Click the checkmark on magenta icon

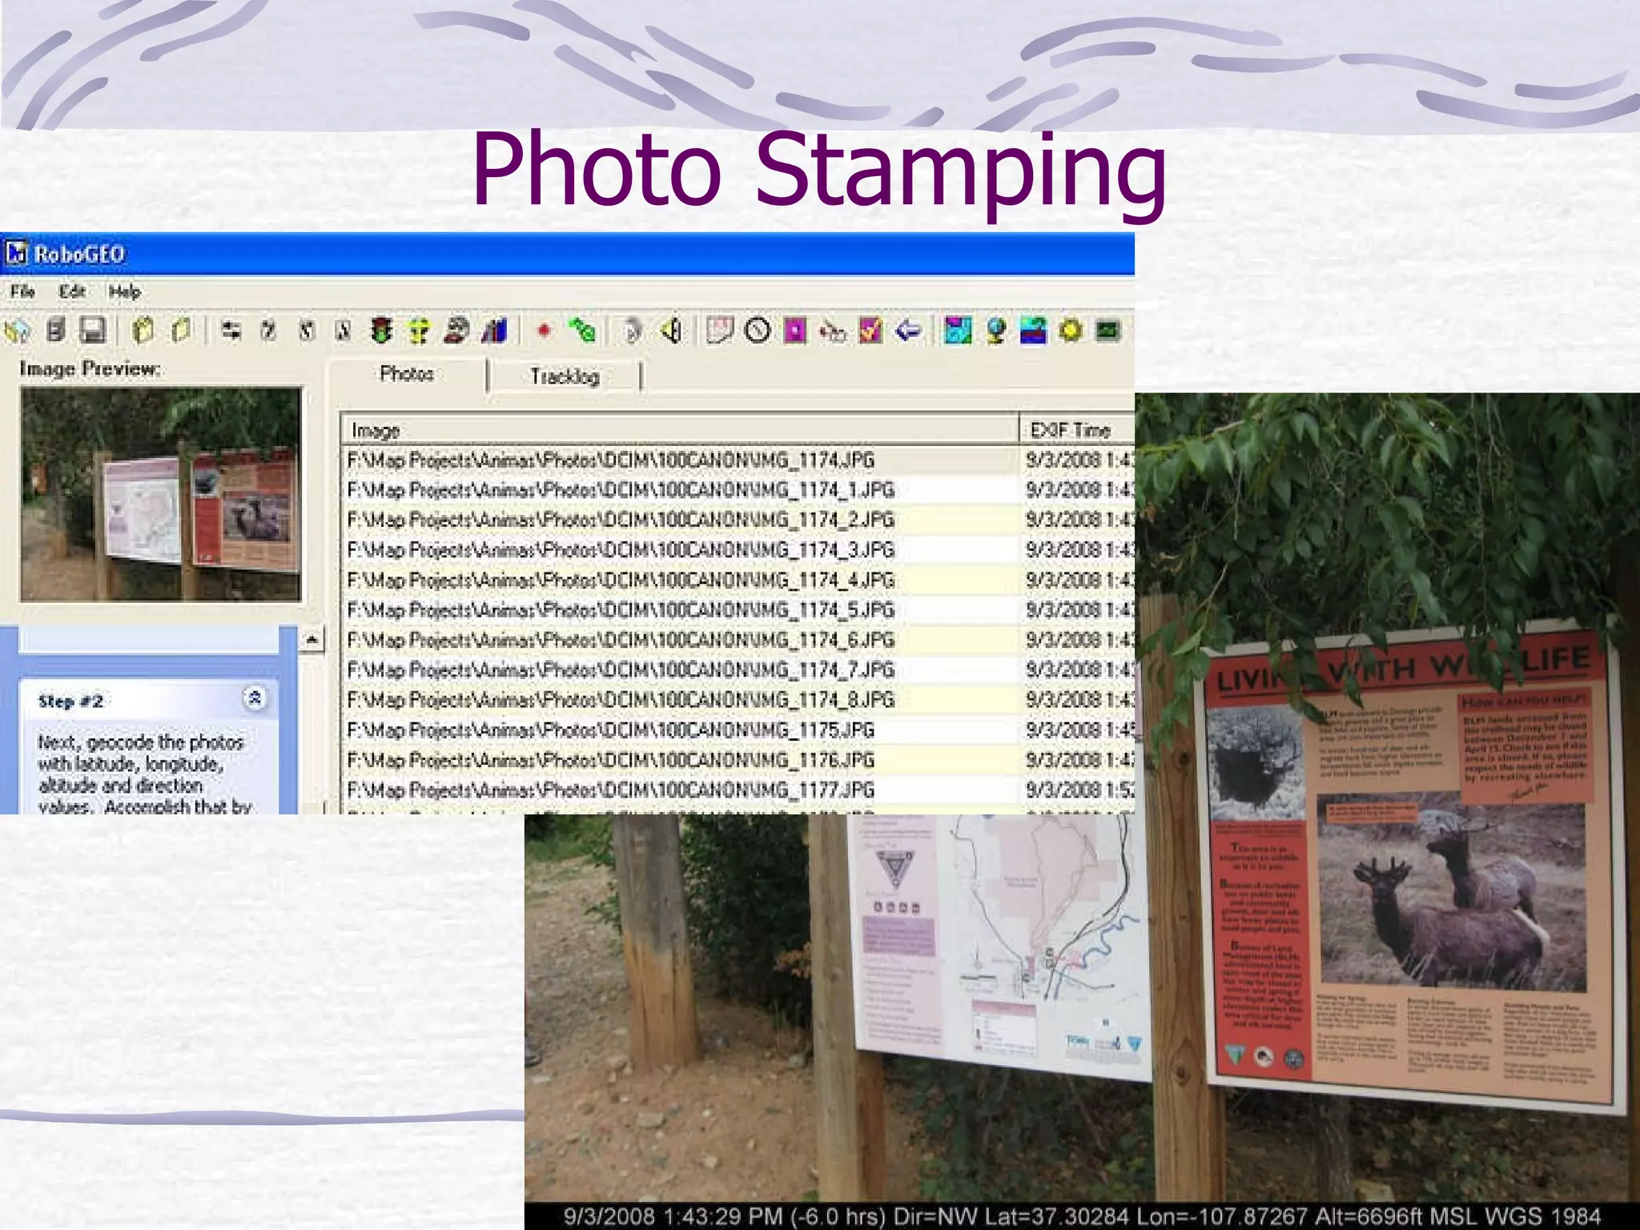(x=870, y=330)
